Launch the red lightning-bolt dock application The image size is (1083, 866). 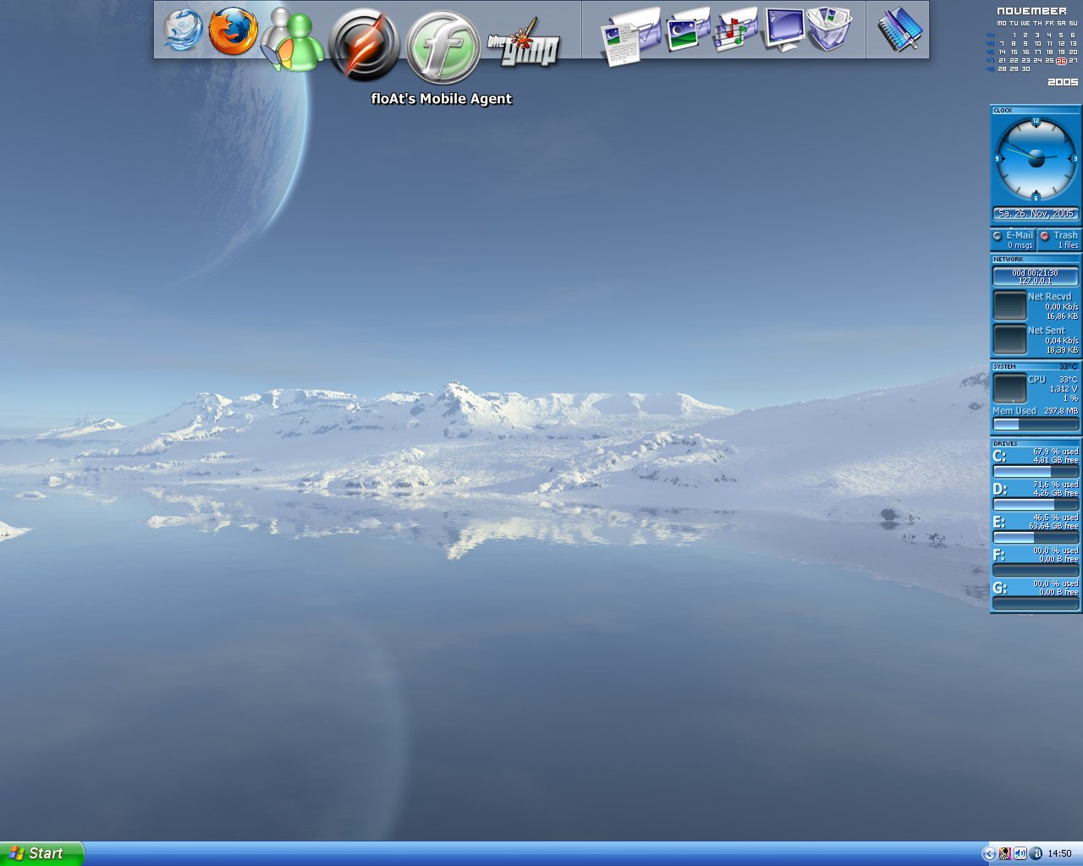(x=364, y=45)
